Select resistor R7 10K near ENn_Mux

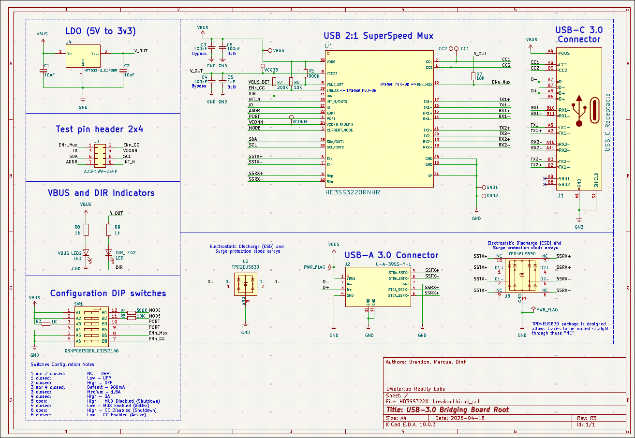point(473,76)
